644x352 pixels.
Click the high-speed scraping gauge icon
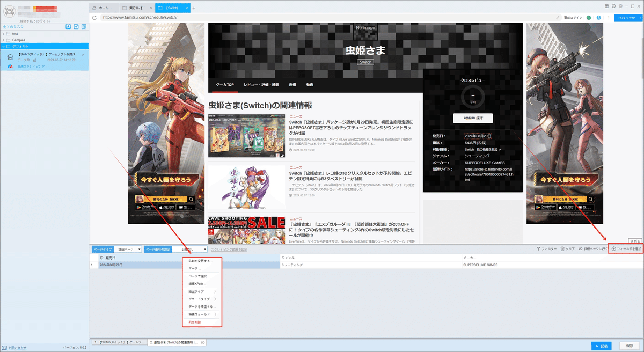pos(11,66)
